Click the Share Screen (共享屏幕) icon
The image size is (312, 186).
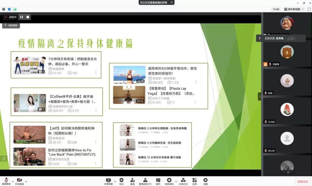click(109, 181)
